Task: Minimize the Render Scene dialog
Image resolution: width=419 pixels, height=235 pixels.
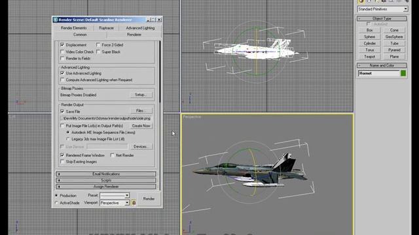Action: [x=148, y=20]
